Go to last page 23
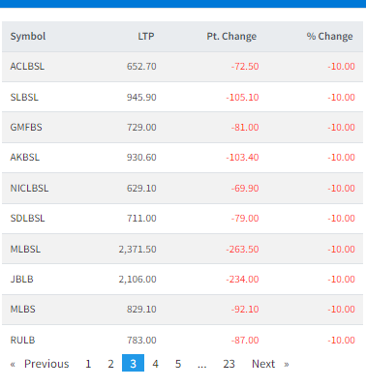Screen dimensions: 366x388 [x=229, y=364]
